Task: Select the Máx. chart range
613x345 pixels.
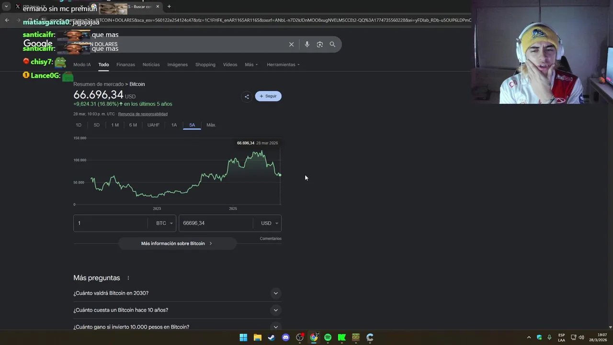Action: pos(211,125)
